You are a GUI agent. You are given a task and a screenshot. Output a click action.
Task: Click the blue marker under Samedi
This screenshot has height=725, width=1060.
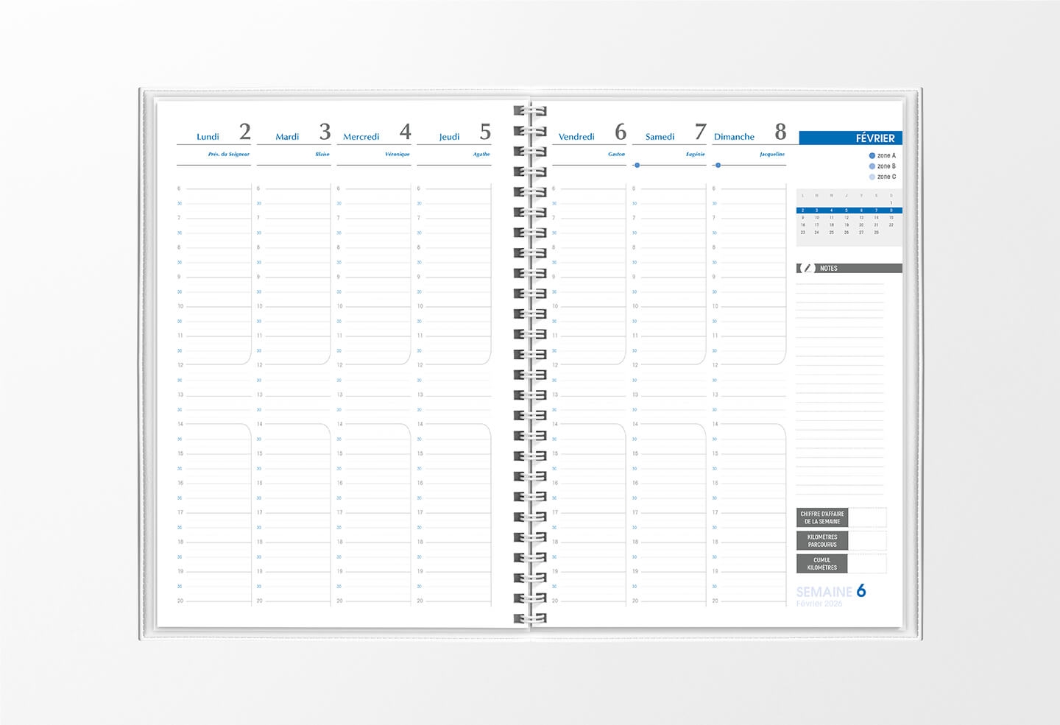[637, 165]
